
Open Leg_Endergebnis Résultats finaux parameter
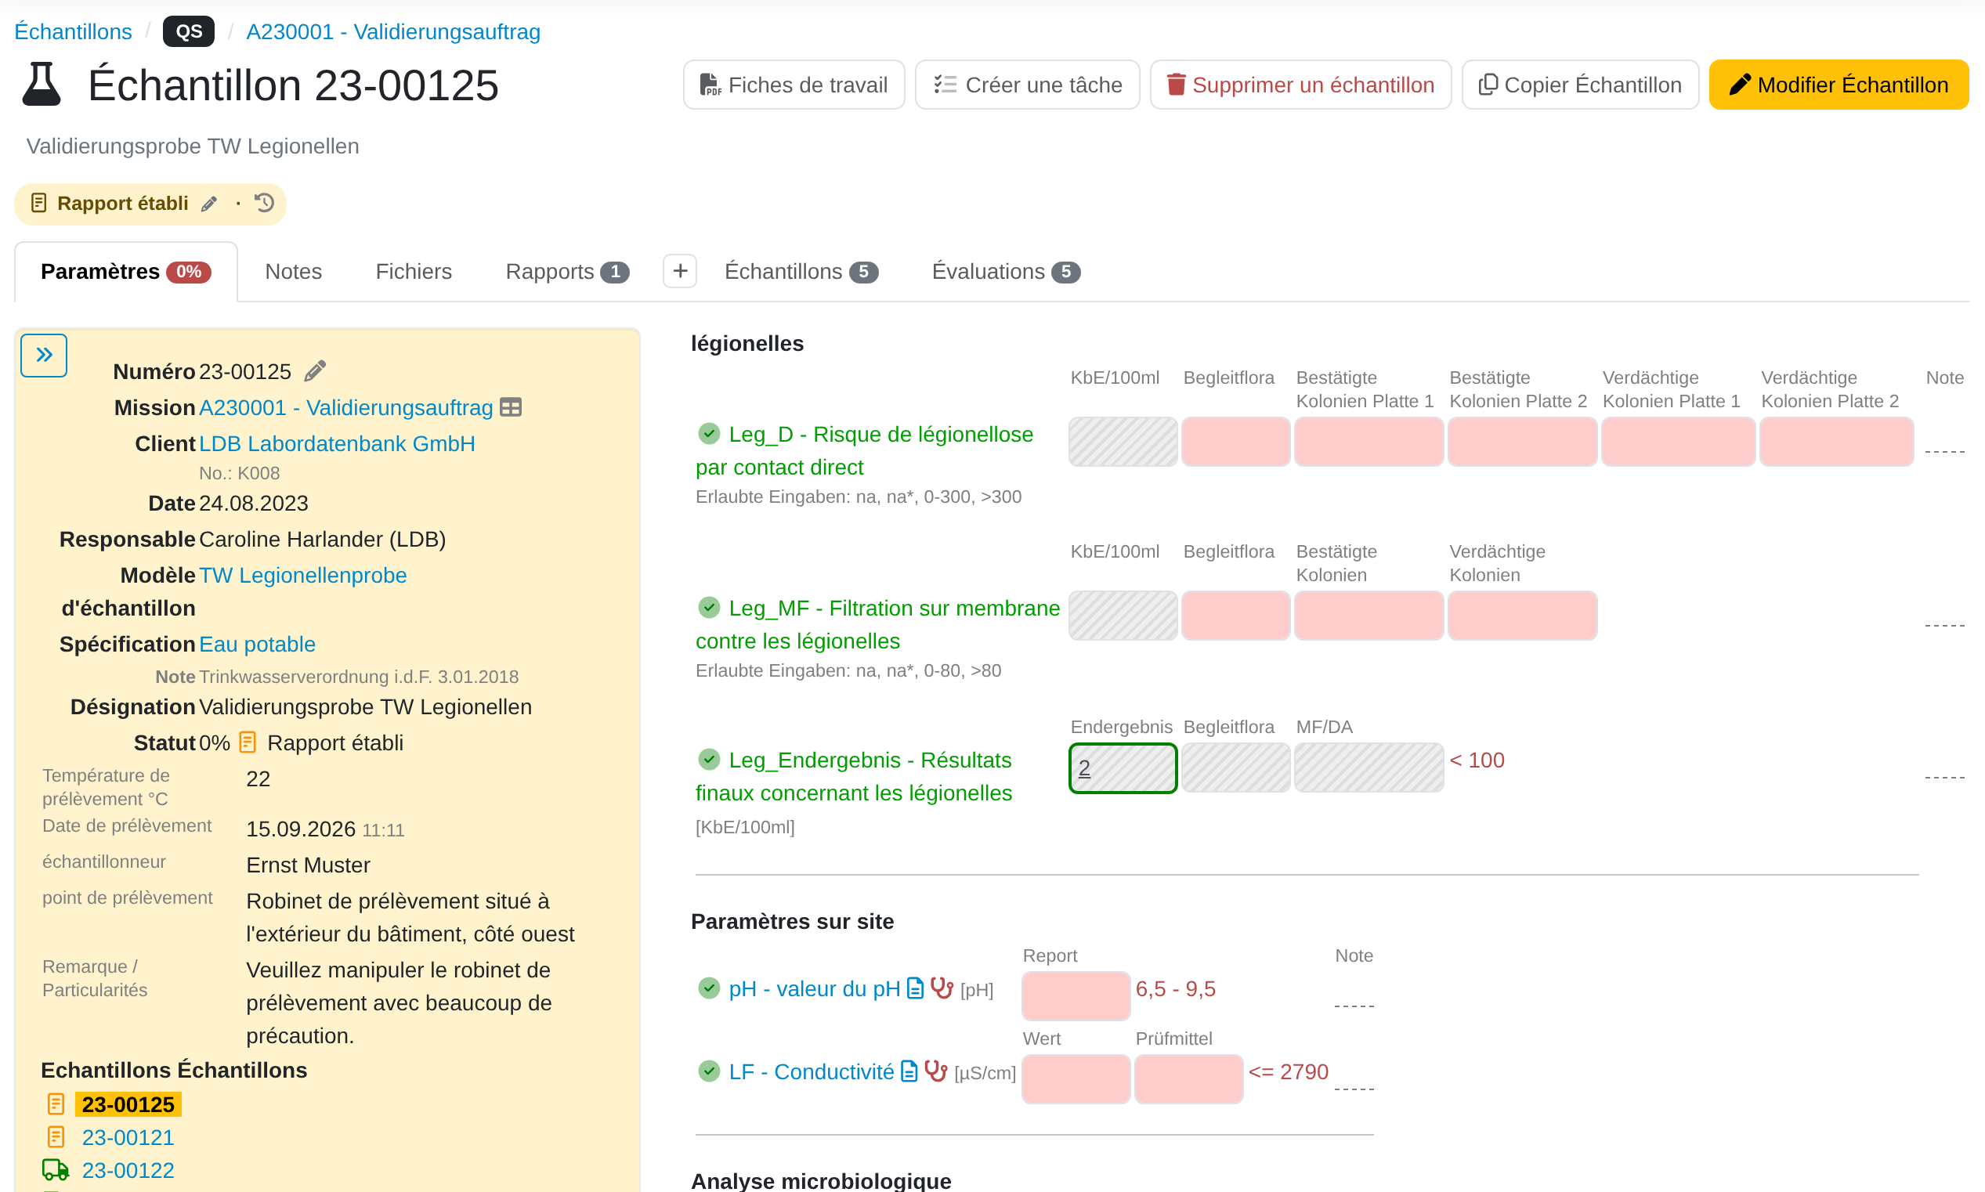point(854,777)
